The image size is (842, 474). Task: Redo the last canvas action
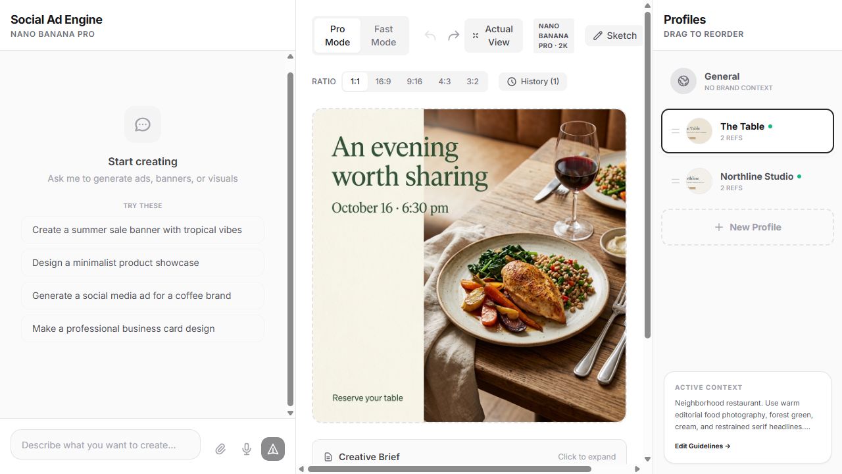[x=453, y=36]
